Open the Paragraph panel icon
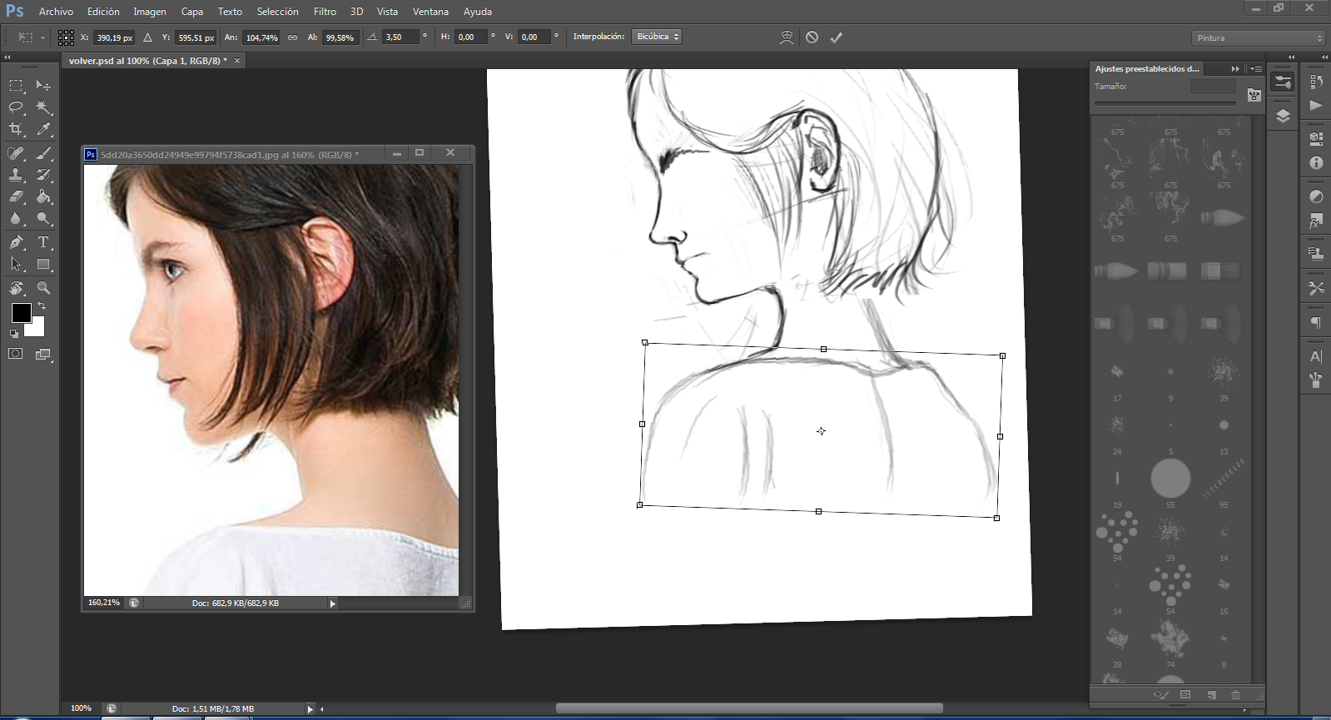1331x720 pixels. click(x=1316, y=323)
